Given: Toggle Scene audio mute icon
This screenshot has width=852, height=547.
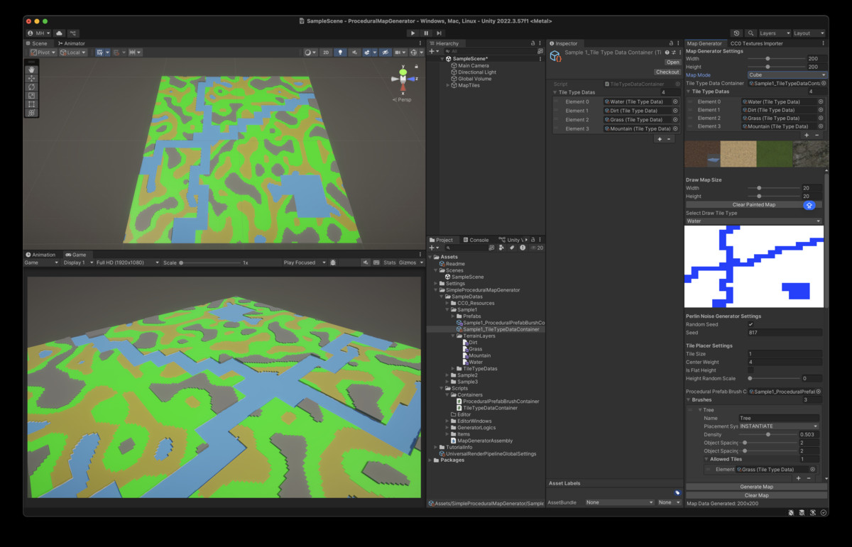Looking at the screenshot, I should click(x=354, y=52).
